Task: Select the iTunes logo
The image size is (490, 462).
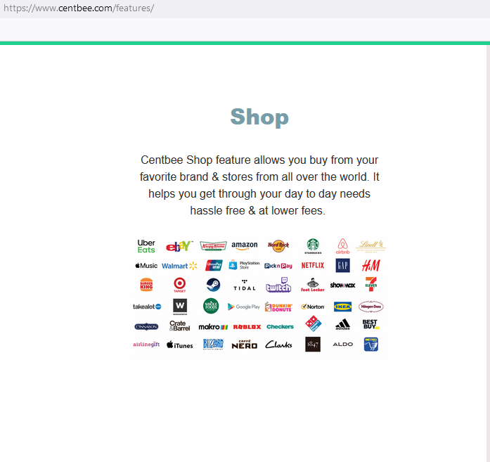Action: point(180,345)
